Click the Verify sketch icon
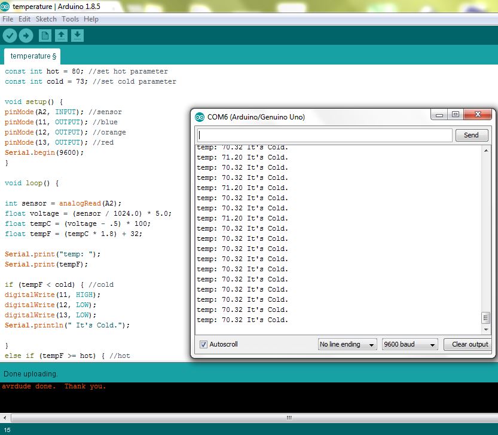498x435 pixels. click(x=10, y=35)
